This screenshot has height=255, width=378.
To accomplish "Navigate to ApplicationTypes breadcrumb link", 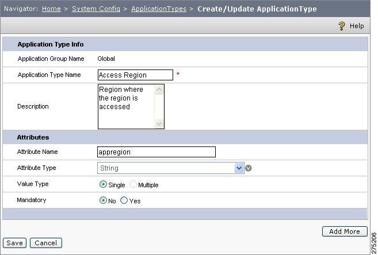I will (x=159, y=9).
